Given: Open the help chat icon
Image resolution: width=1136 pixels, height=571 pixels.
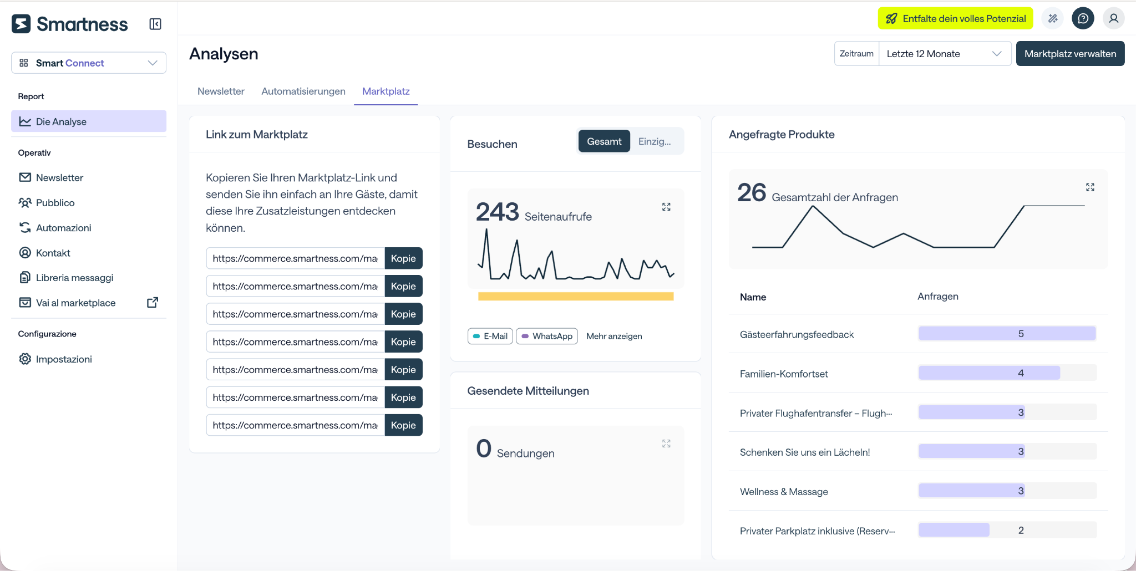Looking at the screenshot, I should 1083,18.
